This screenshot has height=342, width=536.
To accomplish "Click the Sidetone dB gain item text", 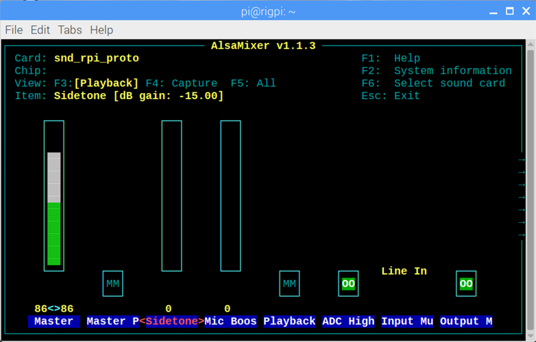I will [139, 96].
